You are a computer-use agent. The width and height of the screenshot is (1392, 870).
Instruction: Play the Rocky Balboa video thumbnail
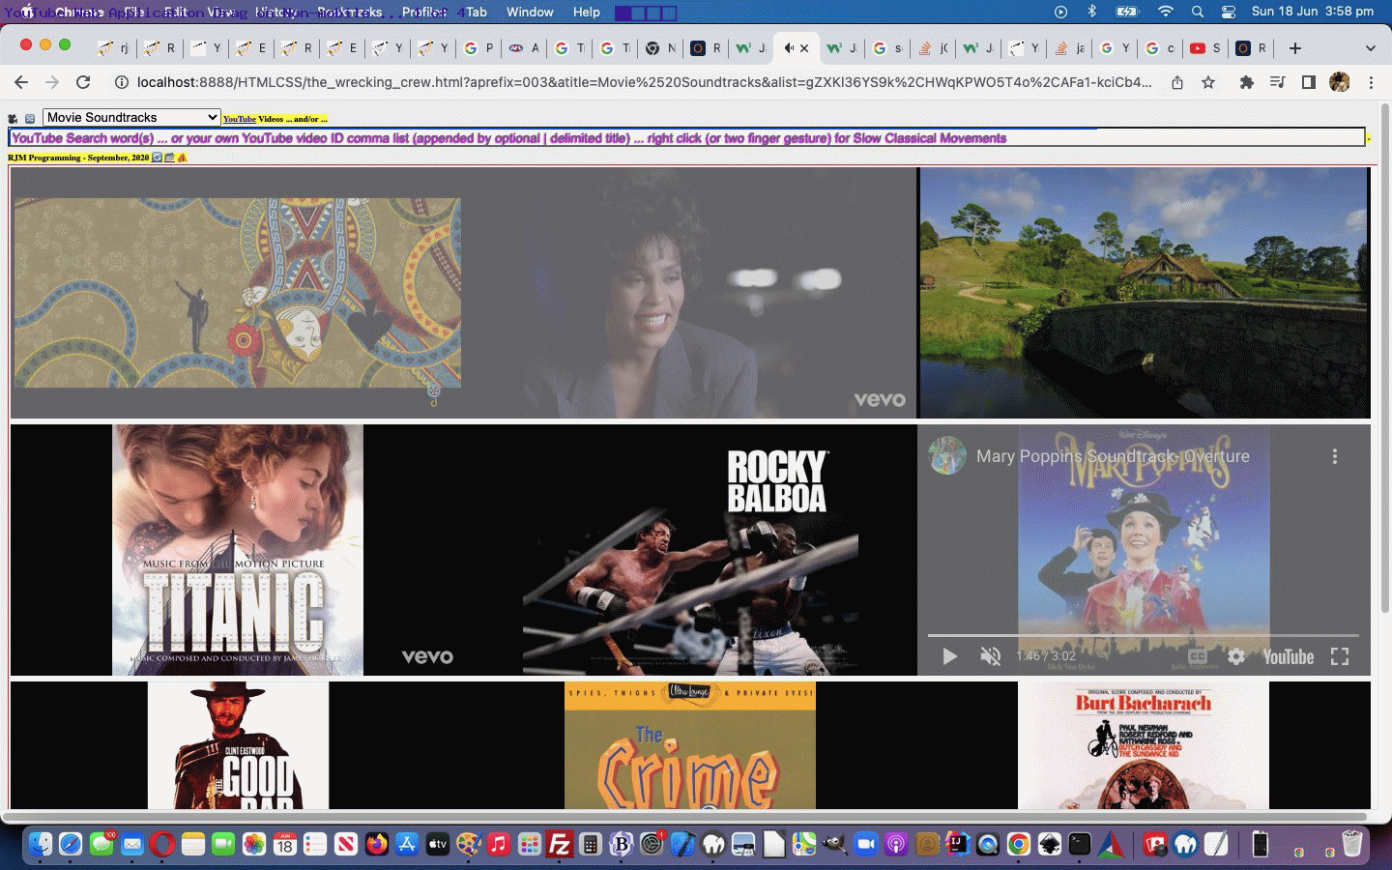click(689, 550)
